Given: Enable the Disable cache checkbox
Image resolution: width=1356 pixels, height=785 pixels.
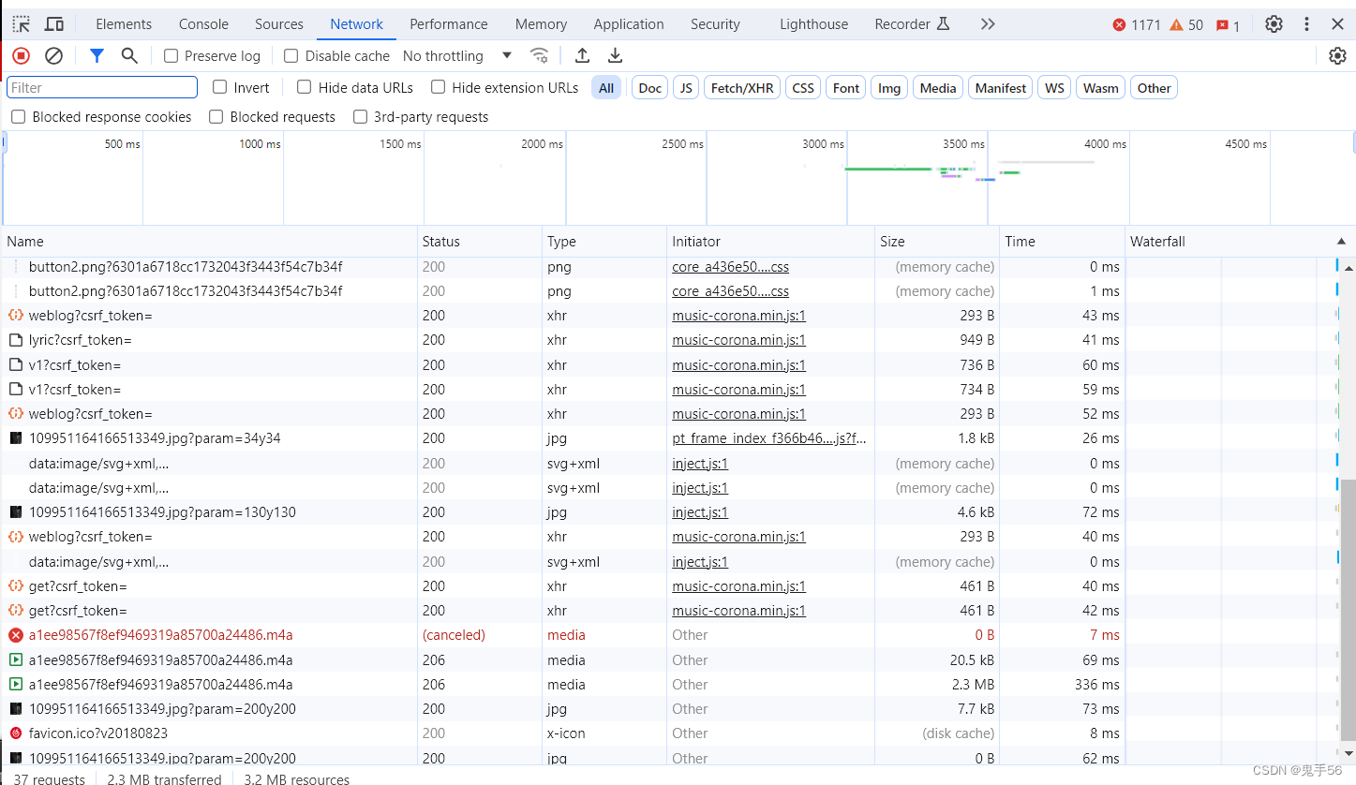Looking at the screenshot, I should [291, 56].
